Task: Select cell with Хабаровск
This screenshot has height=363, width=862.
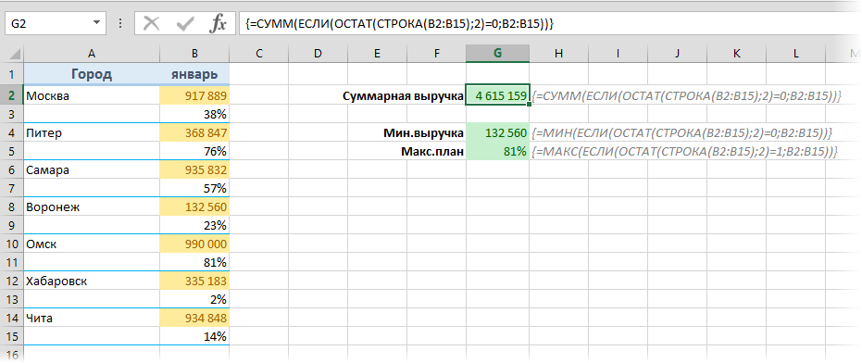Action: pos(92,282)
